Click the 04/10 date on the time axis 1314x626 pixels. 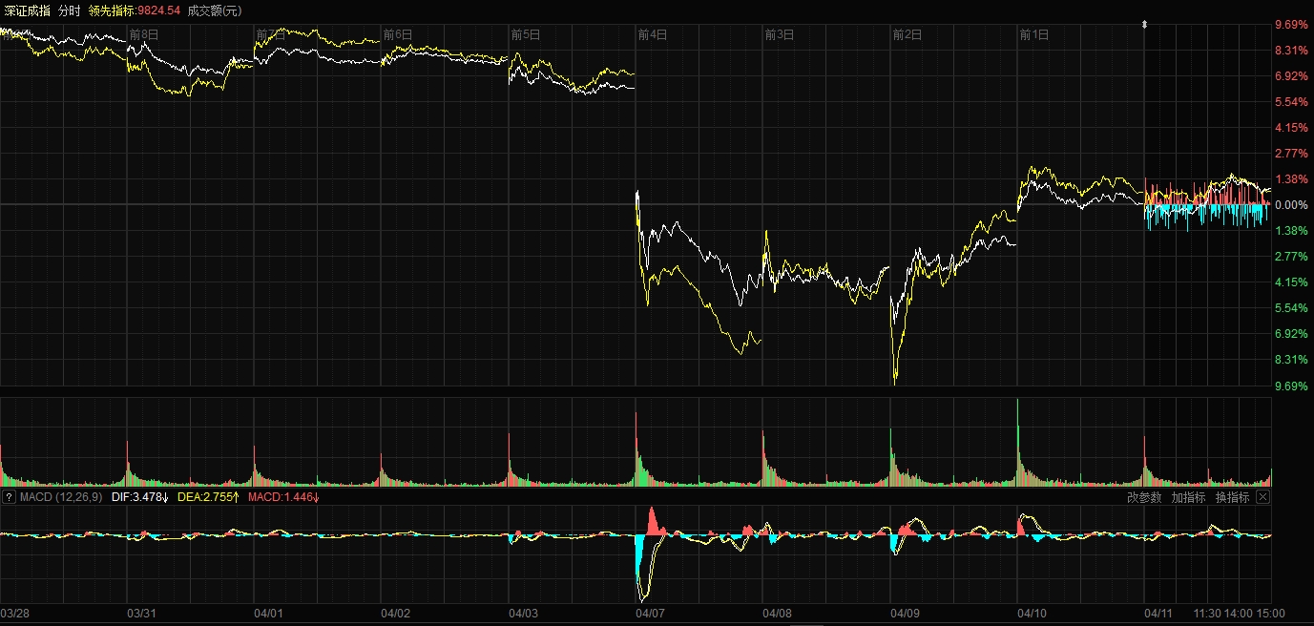click(1032, 614)
